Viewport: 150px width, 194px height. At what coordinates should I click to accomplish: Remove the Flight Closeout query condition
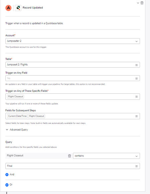tap(70, 156)
